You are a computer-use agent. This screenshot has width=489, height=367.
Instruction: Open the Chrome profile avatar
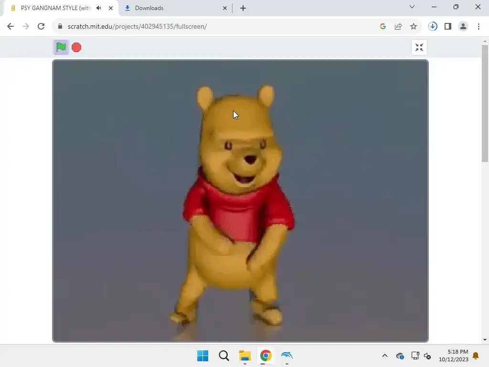[463, 27]
